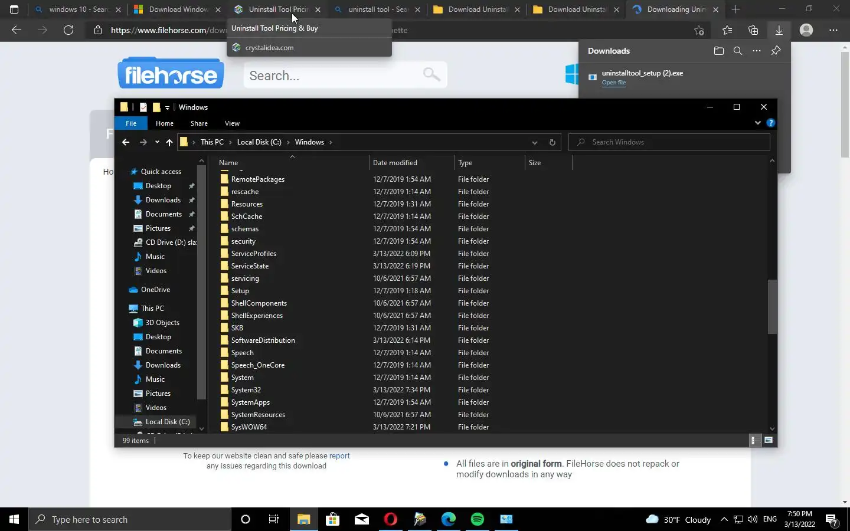The width and height of the screenshot is (850, 531).
Task: Open notification center on taskbar
Action: pos(832,519)
